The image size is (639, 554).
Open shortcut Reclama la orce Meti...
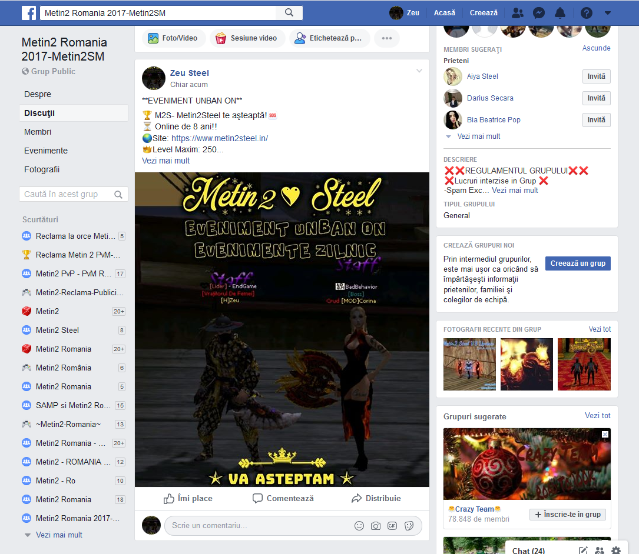(x=74, y=236)
